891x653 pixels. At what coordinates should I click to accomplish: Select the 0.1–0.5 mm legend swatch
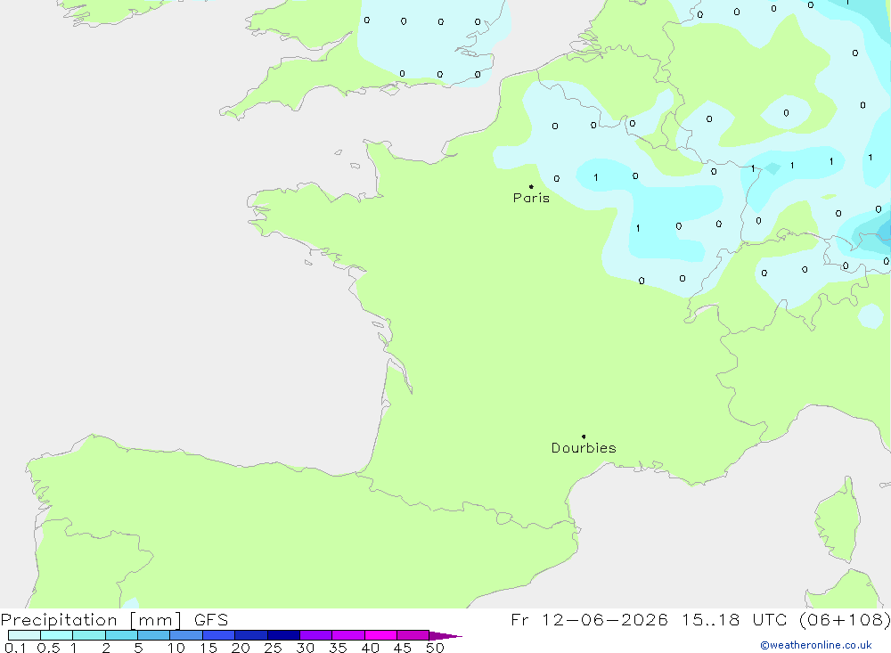24,635
